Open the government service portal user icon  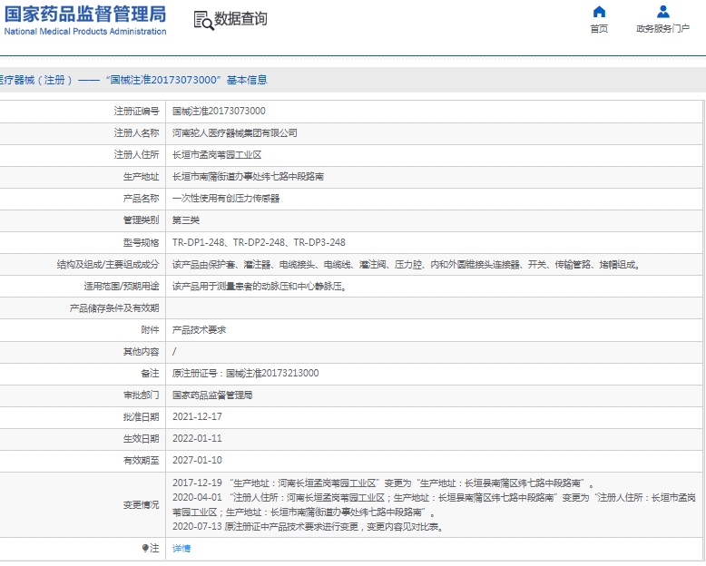662,12
